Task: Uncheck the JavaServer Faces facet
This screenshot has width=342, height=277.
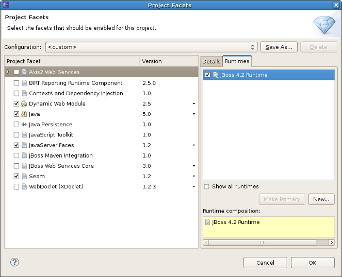Action: tap(17, 145)
